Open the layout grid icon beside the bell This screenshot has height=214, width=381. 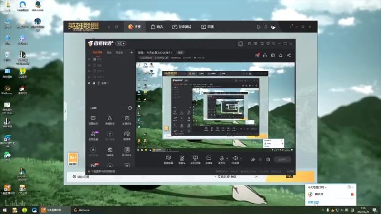tap(273, 55)
